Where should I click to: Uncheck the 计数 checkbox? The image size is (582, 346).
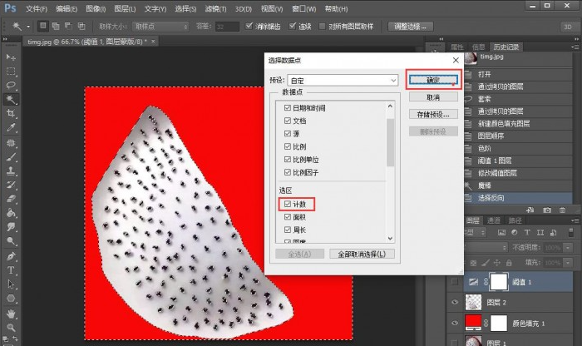click(288, 204)
